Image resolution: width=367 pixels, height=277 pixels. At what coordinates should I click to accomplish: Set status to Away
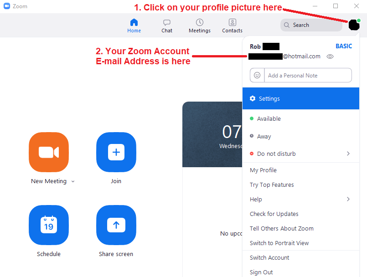301,136
